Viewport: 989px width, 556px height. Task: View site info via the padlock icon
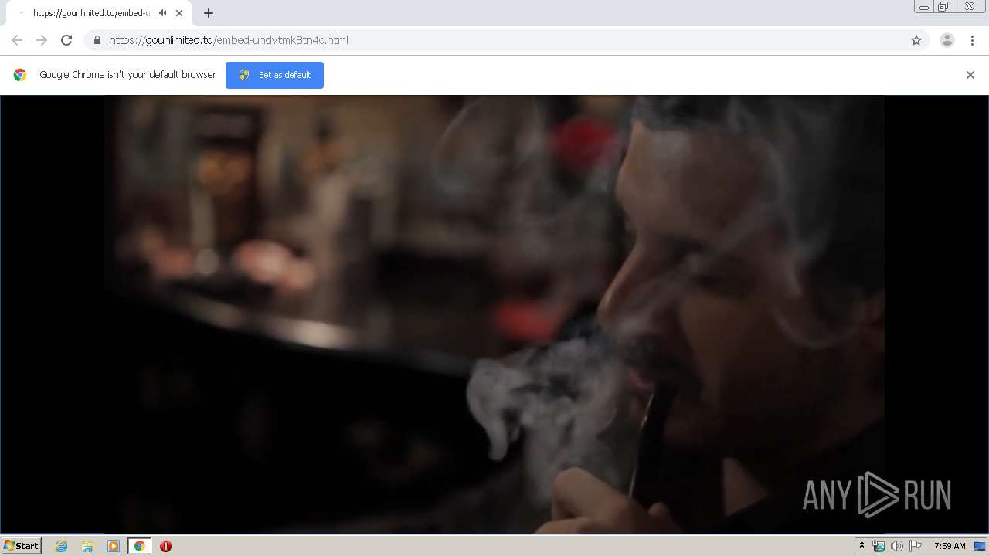tap(97, 40)
